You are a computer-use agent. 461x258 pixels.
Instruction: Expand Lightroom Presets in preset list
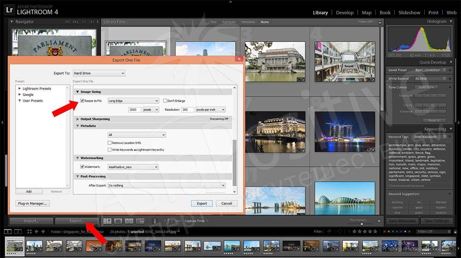(x=20, y=88)
